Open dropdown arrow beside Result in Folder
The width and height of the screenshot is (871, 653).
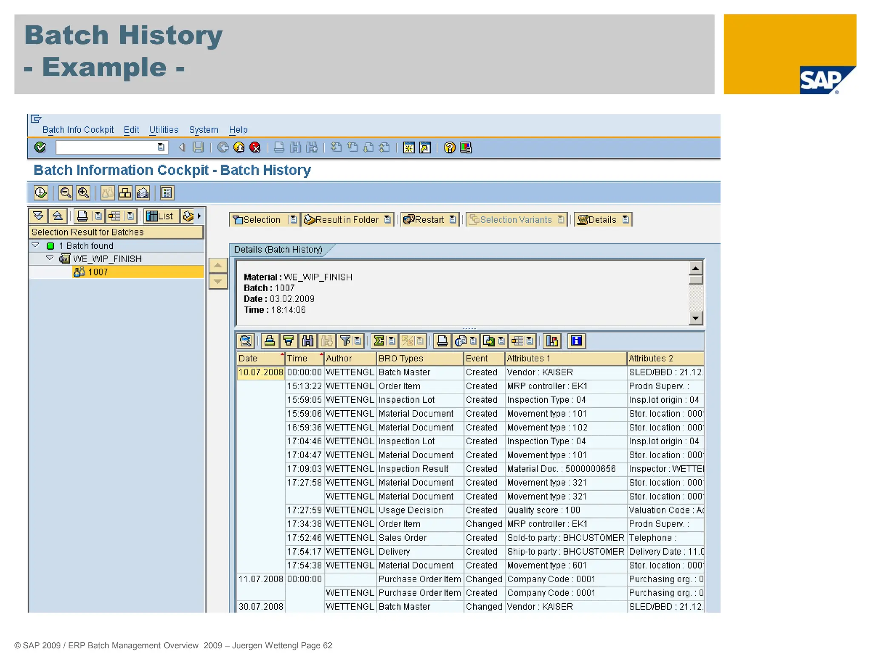click(x=387, y=219)
